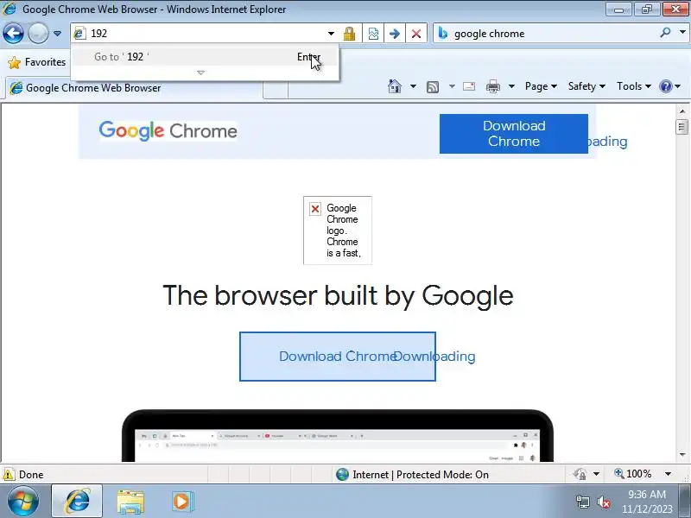Image resolution: width=691 pixels, height=518 pixels.
Task: Click the status bar privacy security icon
Action: coord(580,474)
